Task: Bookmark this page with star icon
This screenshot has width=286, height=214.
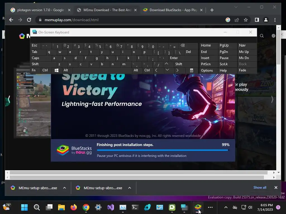Action: pyautogui.click(x=246, y=20)
